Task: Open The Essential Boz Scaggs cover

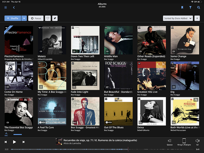Action: click(x=19, y=111)
